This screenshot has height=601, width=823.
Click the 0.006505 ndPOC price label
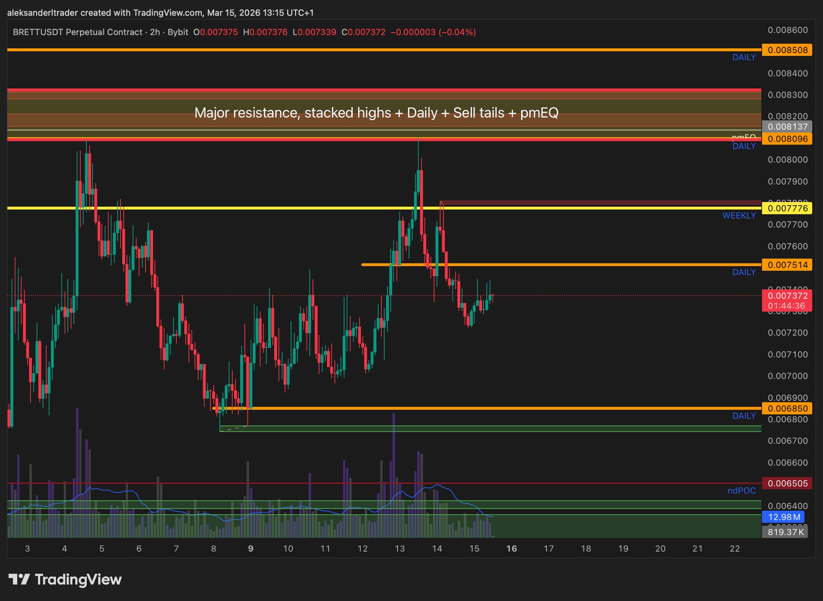[787, 483]
